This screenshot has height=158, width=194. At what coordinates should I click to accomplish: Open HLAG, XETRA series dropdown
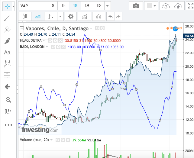[x=44, y=40]
